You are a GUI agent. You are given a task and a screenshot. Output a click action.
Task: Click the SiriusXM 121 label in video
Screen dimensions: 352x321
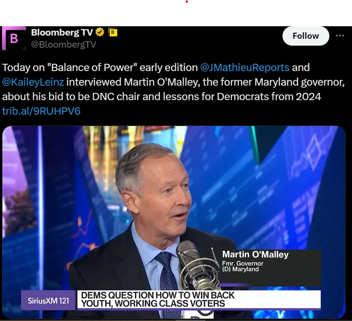[x=48, y=300]
